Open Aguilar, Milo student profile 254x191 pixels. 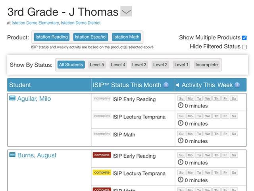click(34, 99)
